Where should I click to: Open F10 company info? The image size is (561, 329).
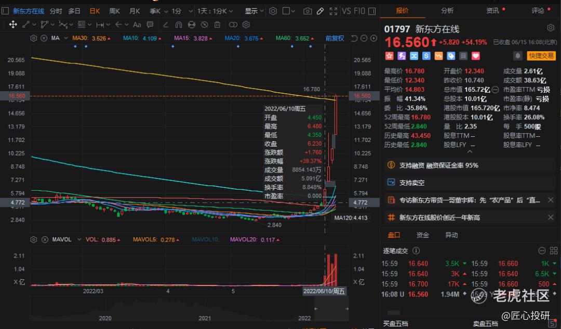[359, 11]
